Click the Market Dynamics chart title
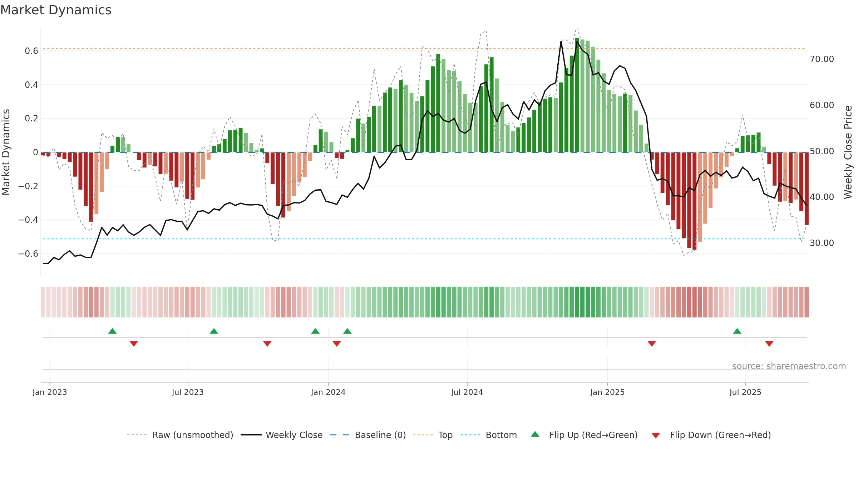The image size is (858, 482). pos(56,10)
